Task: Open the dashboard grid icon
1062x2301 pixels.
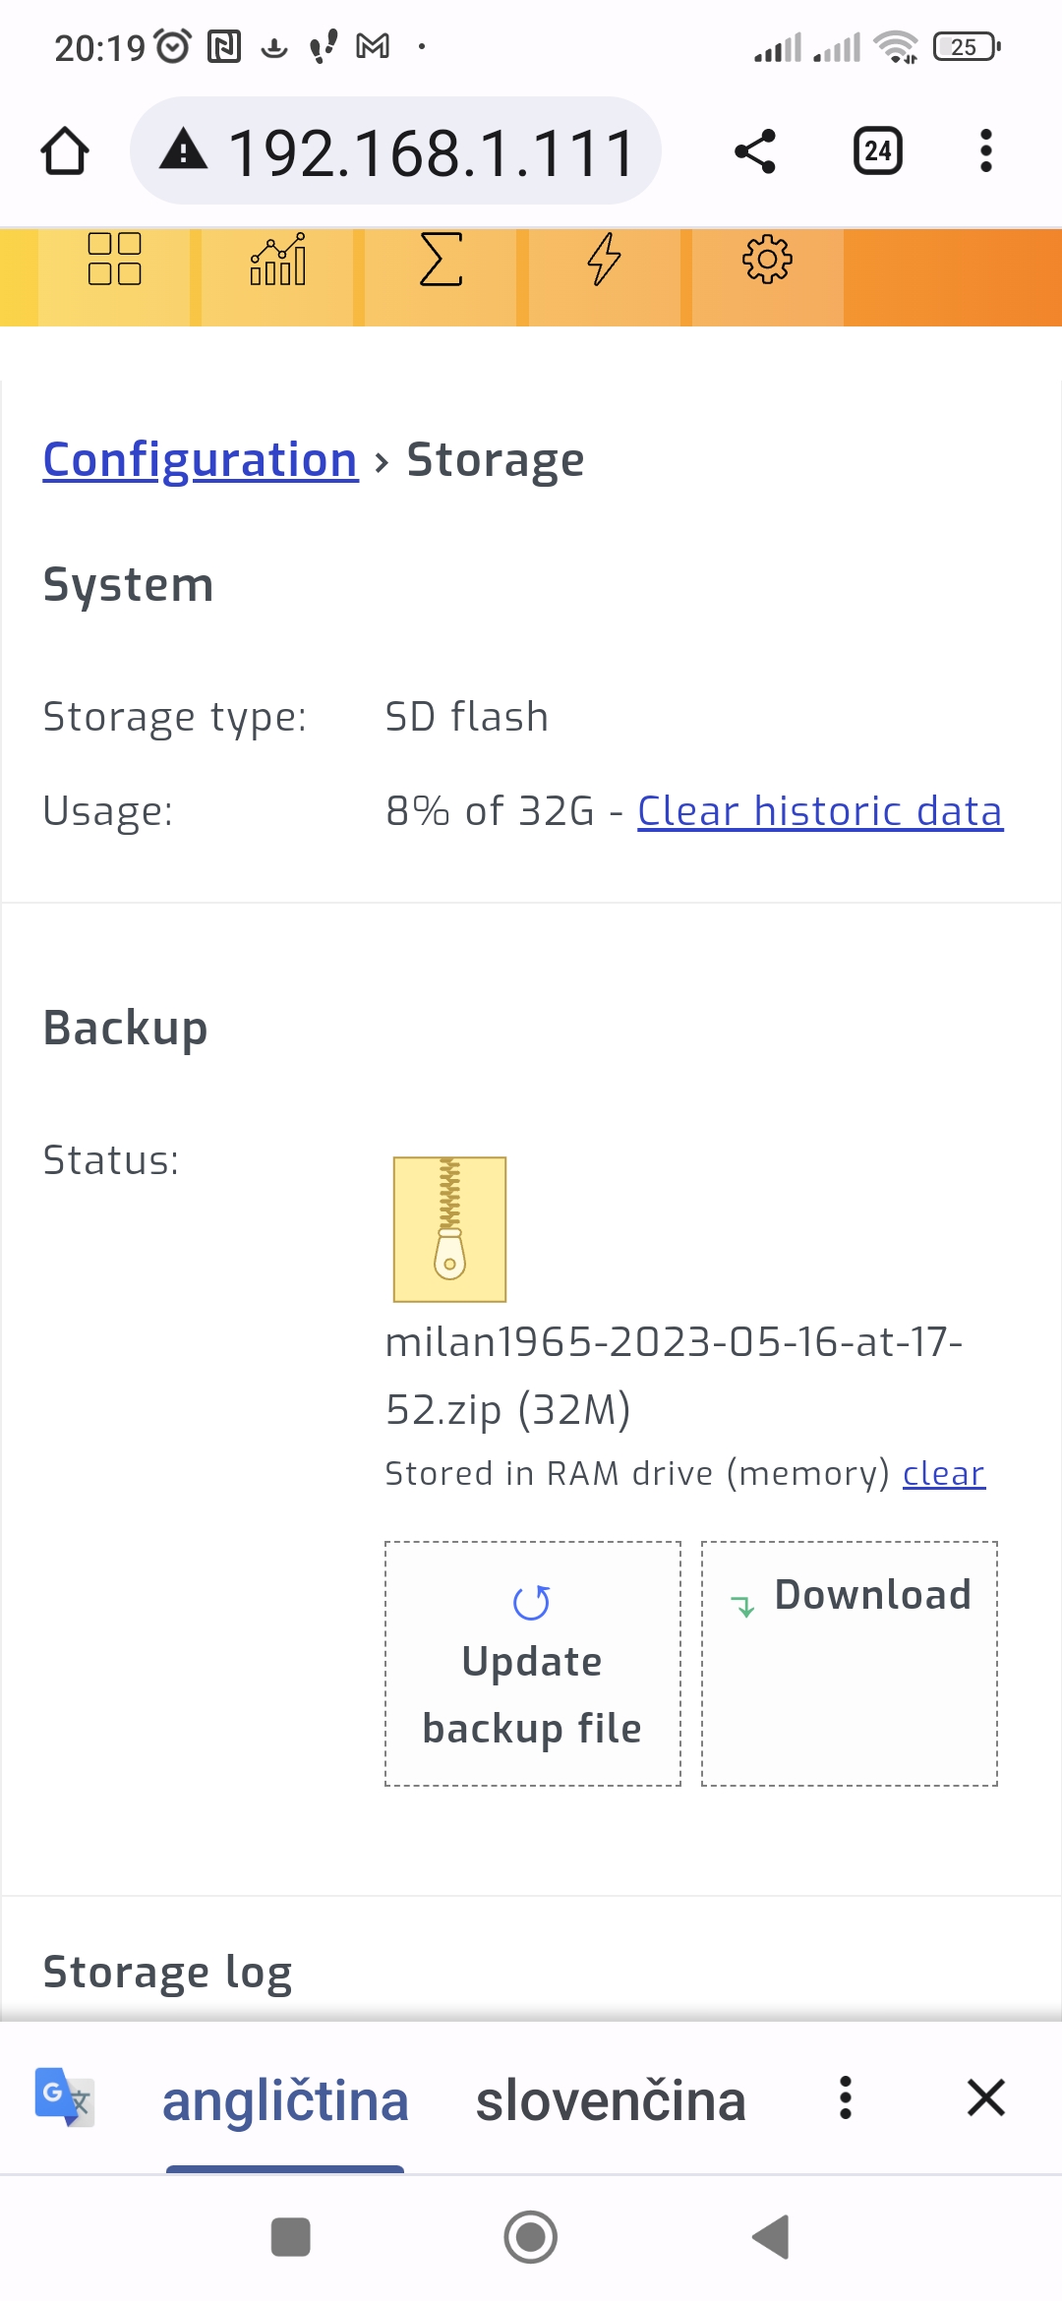Action: tap(114, 261)
